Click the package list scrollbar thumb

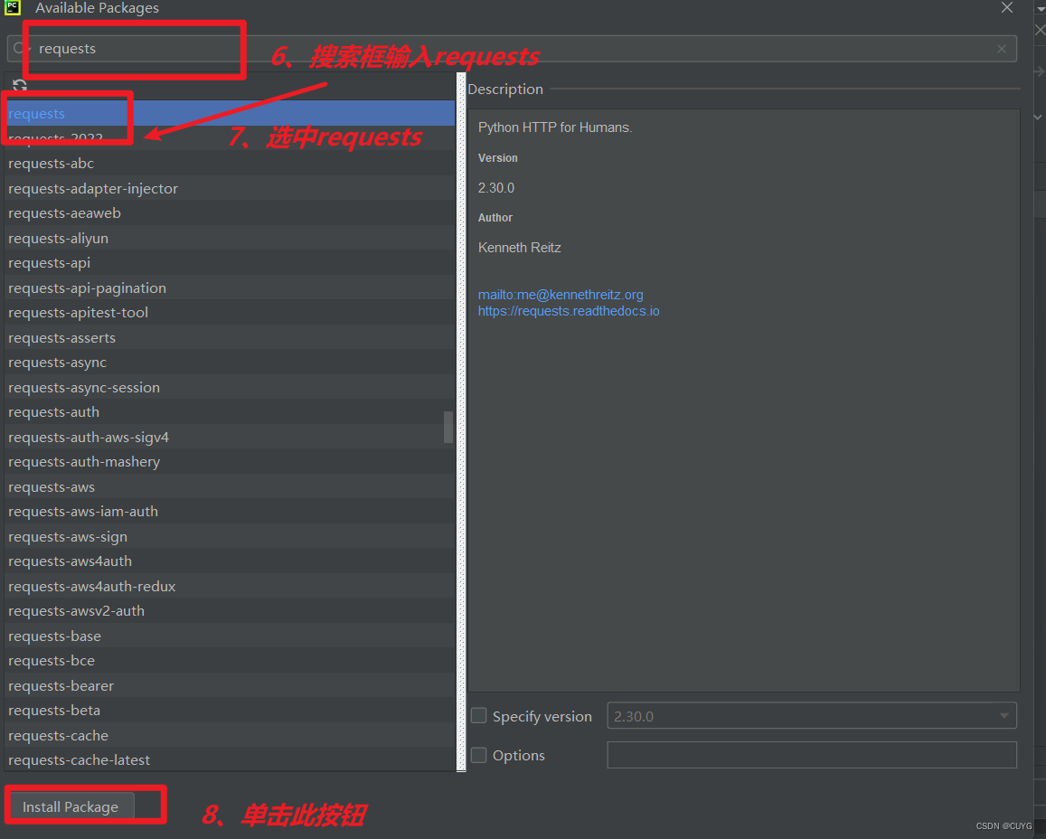click(x=448, y=427)
